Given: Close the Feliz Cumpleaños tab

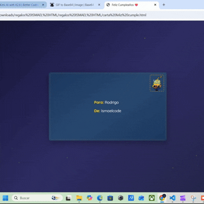Looking at the screenshot, I should coord(155,5).
